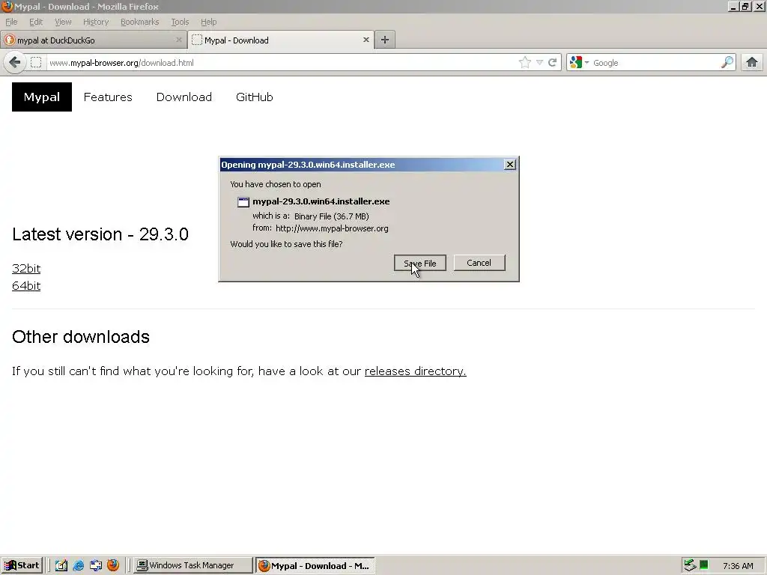The width and height of the screenshot is (767, 575).
Task: Bookmark this page with the star icon
Action: (525, 63)
